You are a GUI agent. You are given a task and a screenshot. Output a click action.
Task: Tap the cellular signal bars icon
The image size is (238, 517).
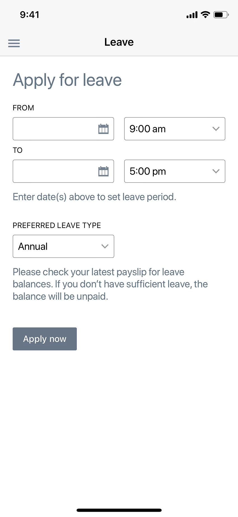[x=192, y=15]
